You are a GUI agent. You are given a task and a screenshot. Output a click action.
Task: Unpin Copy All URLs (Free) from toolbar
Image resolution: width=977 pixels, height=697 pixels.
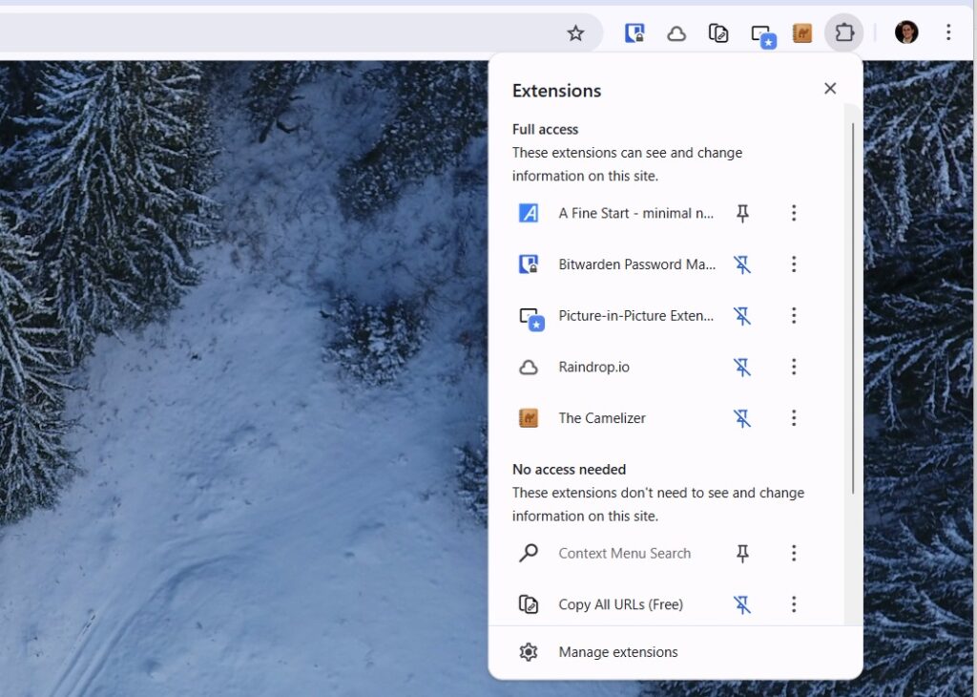[742, 604]
